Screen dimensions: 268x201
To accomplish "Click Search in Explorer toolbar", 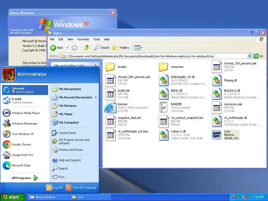I will tap(102, 48).
